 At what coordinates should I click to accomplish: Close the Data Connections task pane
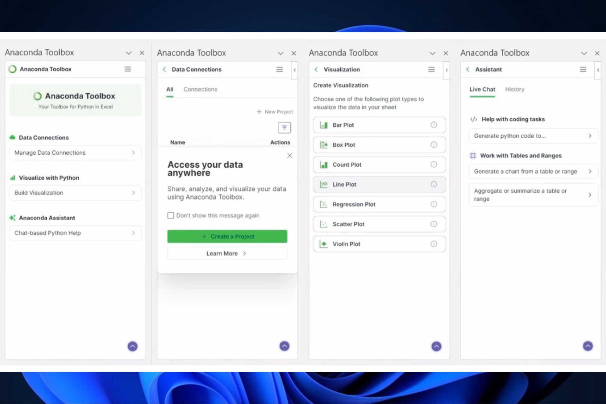tap(294, 53)
